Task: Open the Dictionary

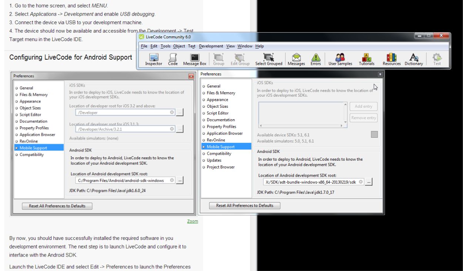Action: [414, 59]
